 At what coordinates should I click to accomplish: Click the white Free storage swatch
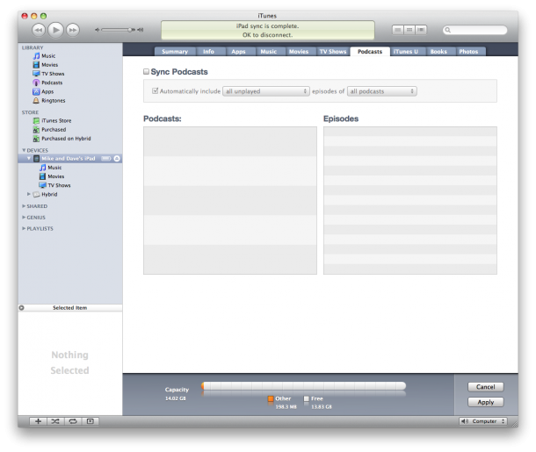[307, 398]
